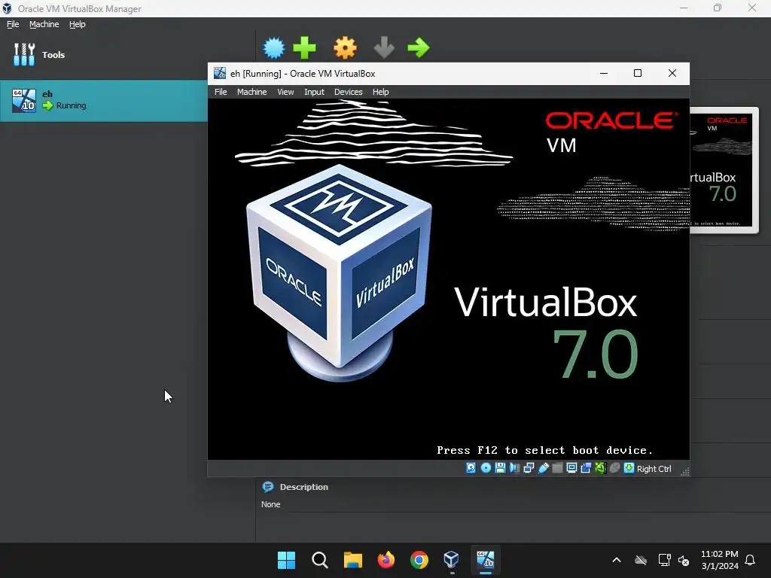
Task: Open Machine menu in VirtualBox Manager
Action: coord(44,24)
